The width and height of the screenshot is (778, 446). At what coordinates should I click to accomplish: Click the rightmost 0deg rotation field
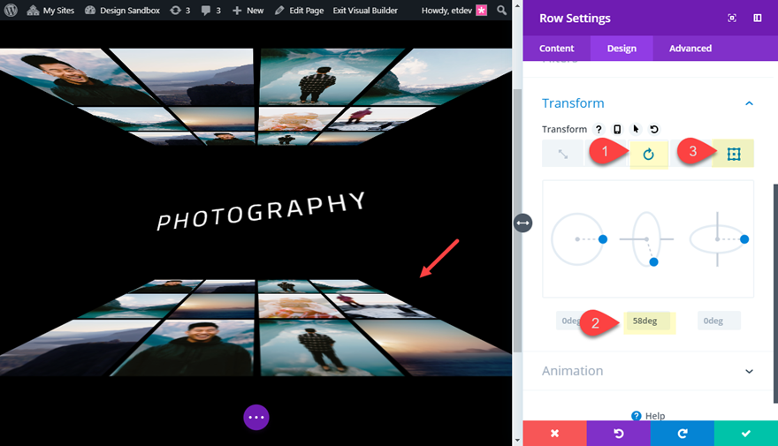click(x=719, y=321)
